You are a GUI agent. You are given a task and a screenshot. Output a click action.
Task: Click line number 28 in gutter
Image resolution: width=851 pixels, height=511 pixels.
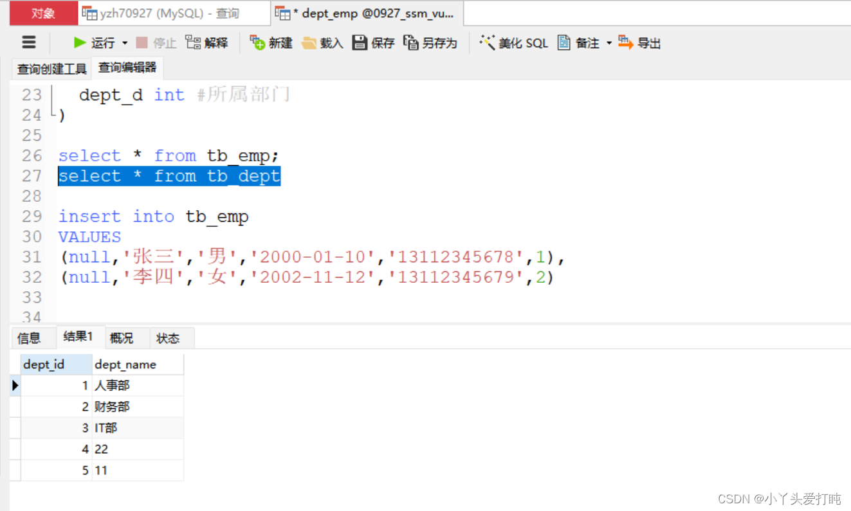pyautogui.click(x=32, y=196)
